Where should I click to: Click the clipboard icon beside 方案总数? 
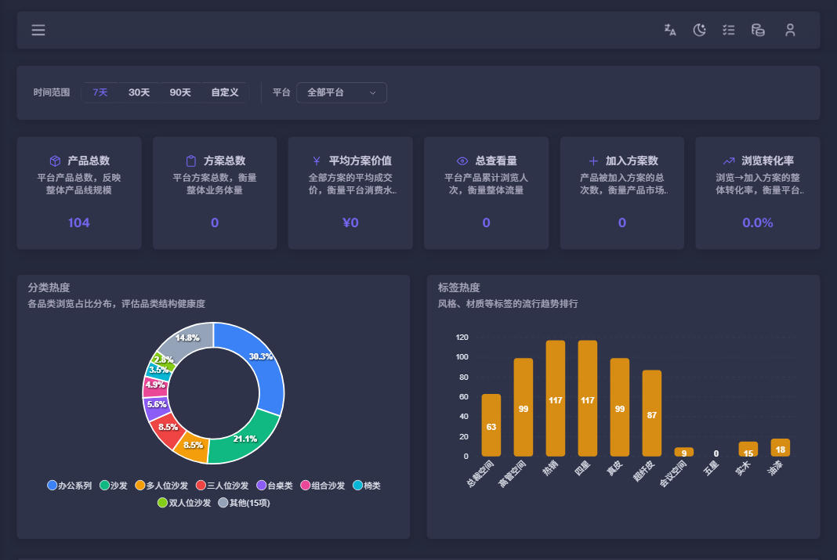point(190,161)
